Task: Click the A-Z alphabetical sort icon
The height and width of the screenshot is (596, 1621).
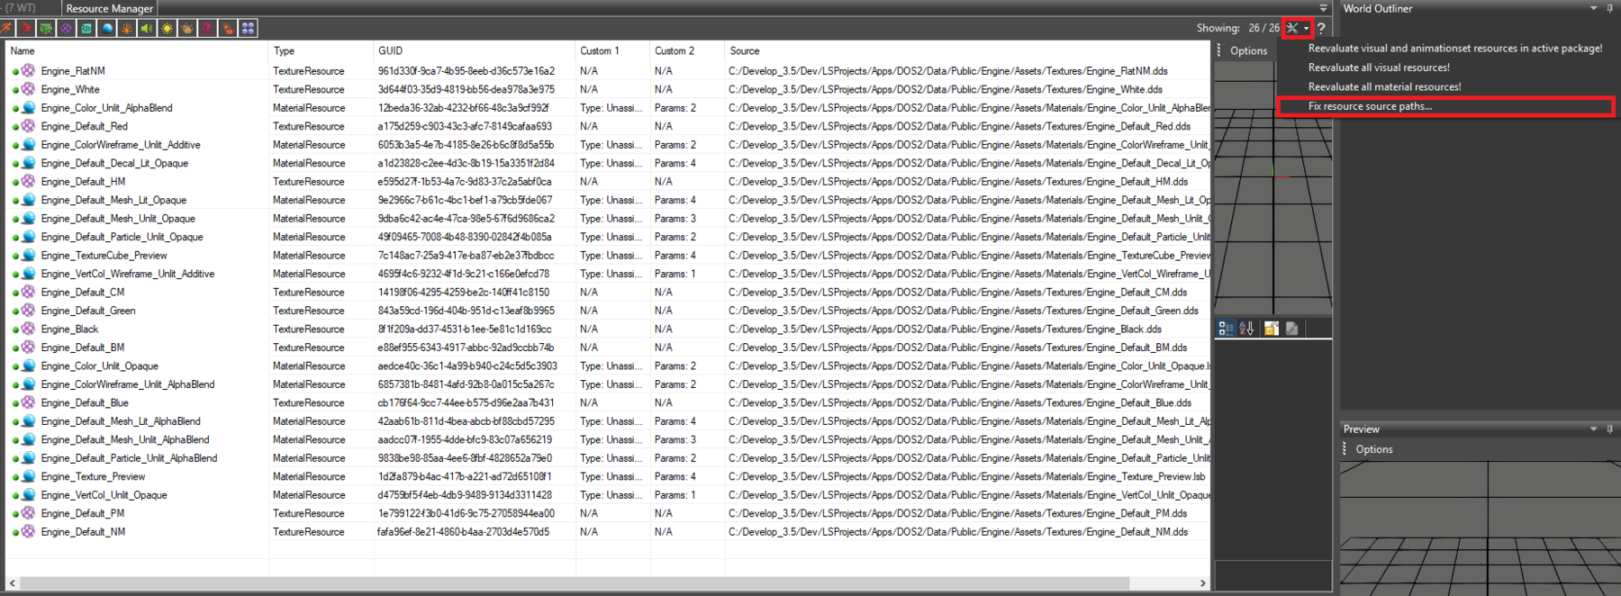Action: (1246, 329)
